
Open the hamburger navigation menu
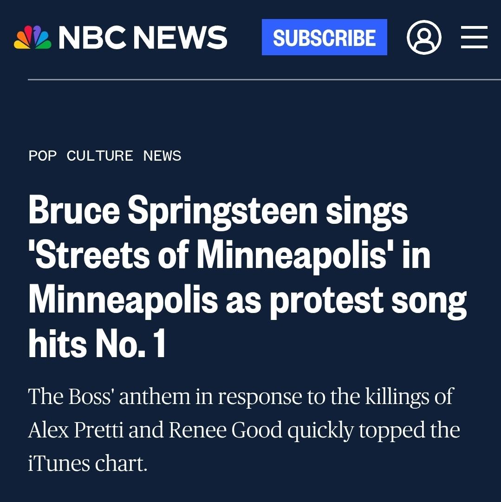click(474, 38)
